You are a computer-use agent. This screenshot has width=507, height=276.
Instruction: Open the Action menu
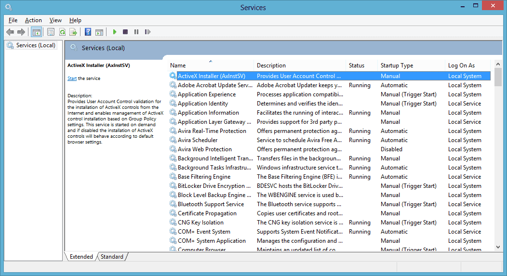point(33,20)
